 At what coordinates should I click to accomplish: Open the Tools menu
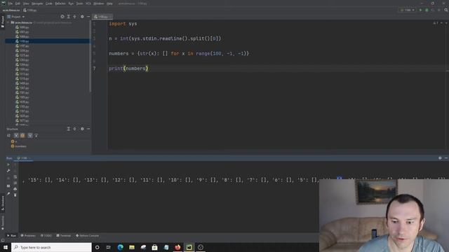pos(79,3)
